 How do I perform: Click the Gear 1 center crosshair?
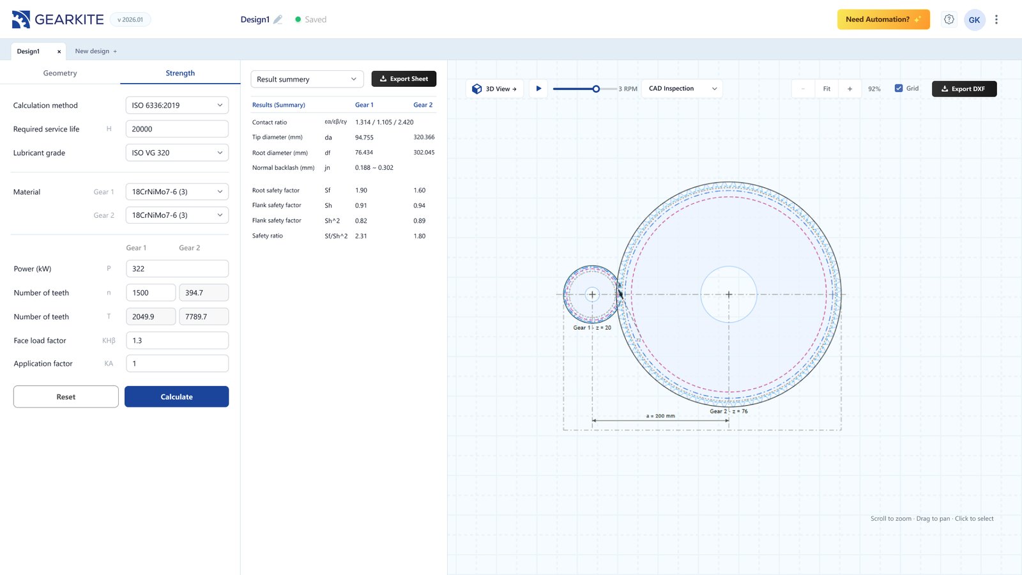click(x=592, y=295)
